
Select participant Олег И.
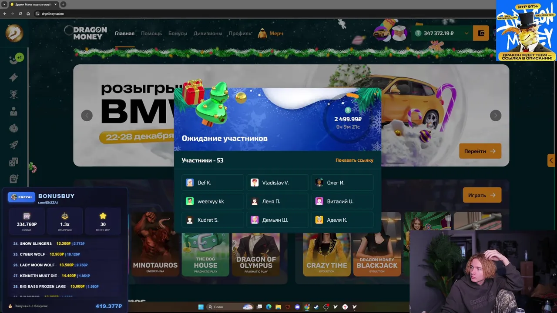(342, 183)
